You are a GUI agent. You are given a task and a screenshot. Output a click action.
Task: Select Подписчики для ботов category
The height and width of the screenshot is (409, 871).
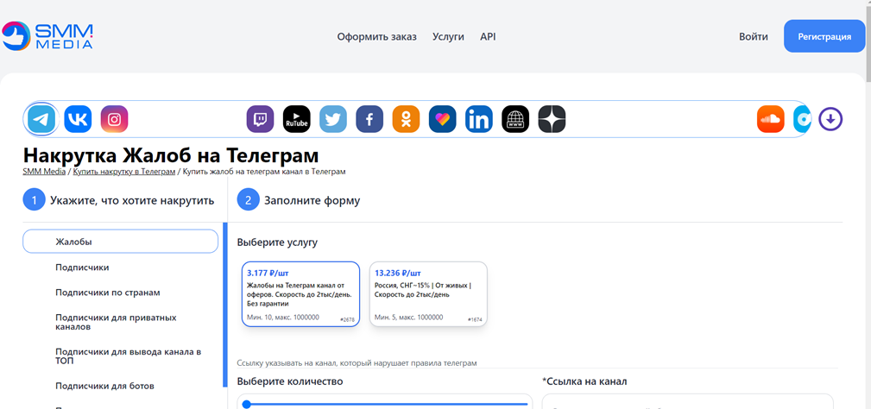click(104, 386)
